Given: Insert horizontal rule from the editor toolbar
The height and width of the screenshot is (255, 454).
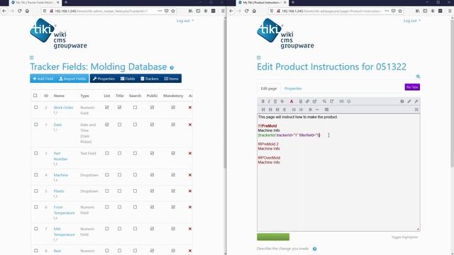Looking at the screenshot, I should click(x=317, y=110).
